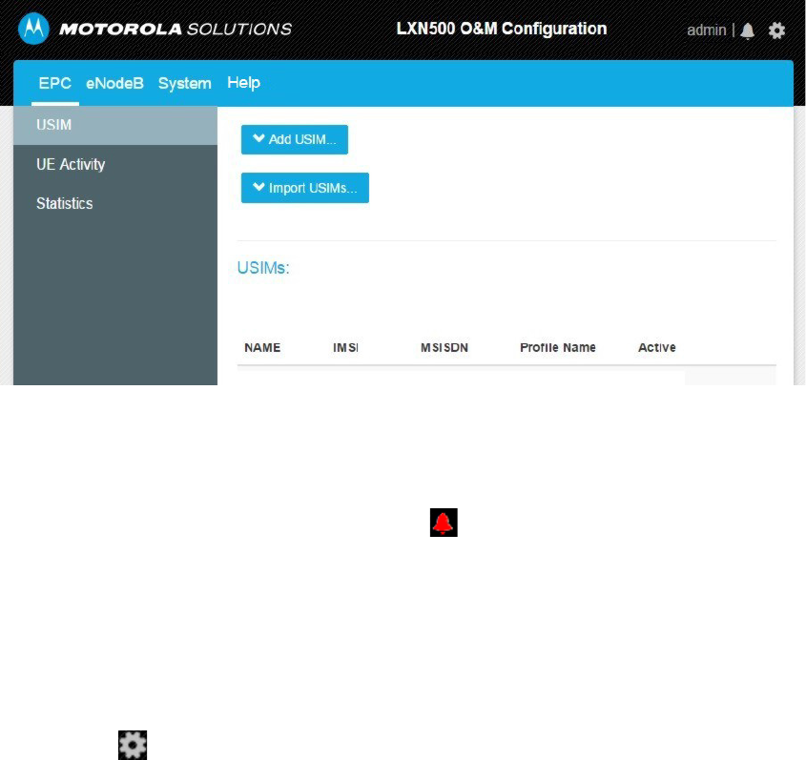Click the Active column header
Image resolution: width=806 pixels, height=760 pixels.
[x=657, y=348]
